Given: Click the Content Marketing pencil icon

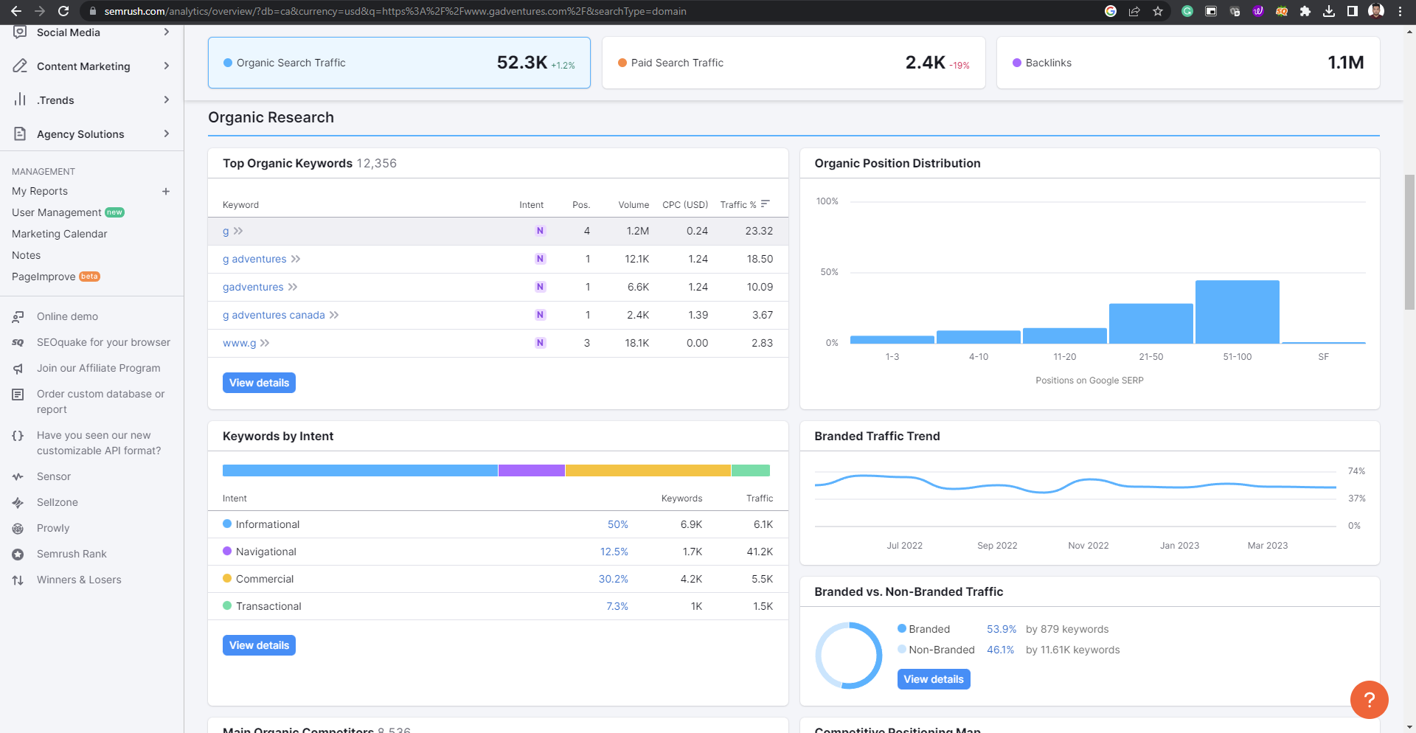Looking at the screenshot, I should pos(20,66).
